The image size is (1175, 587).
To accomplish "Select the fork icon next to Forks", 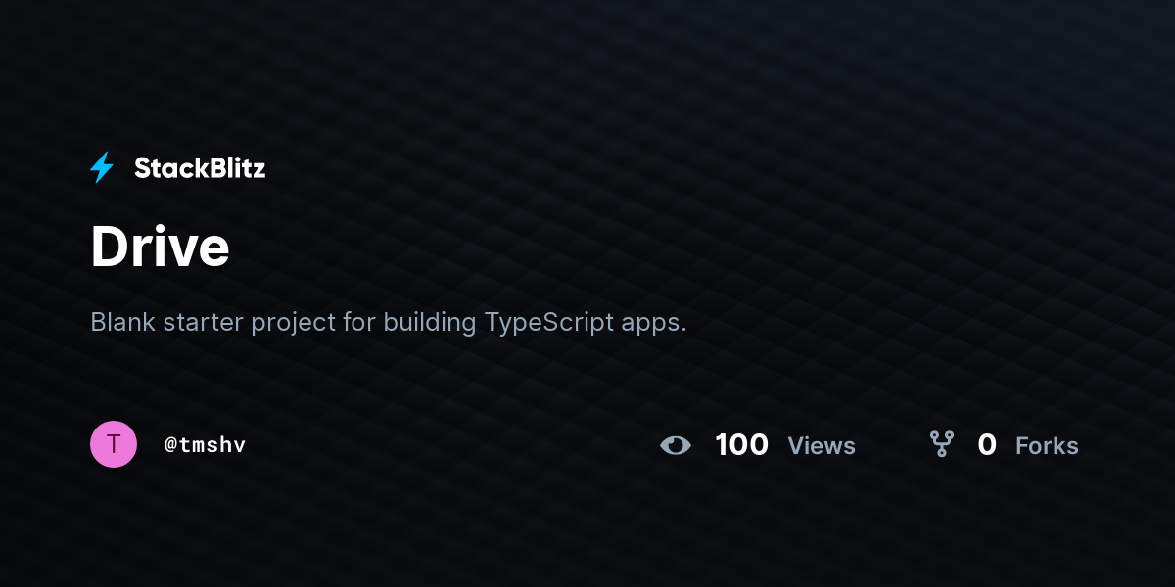I will coord(942,445).
